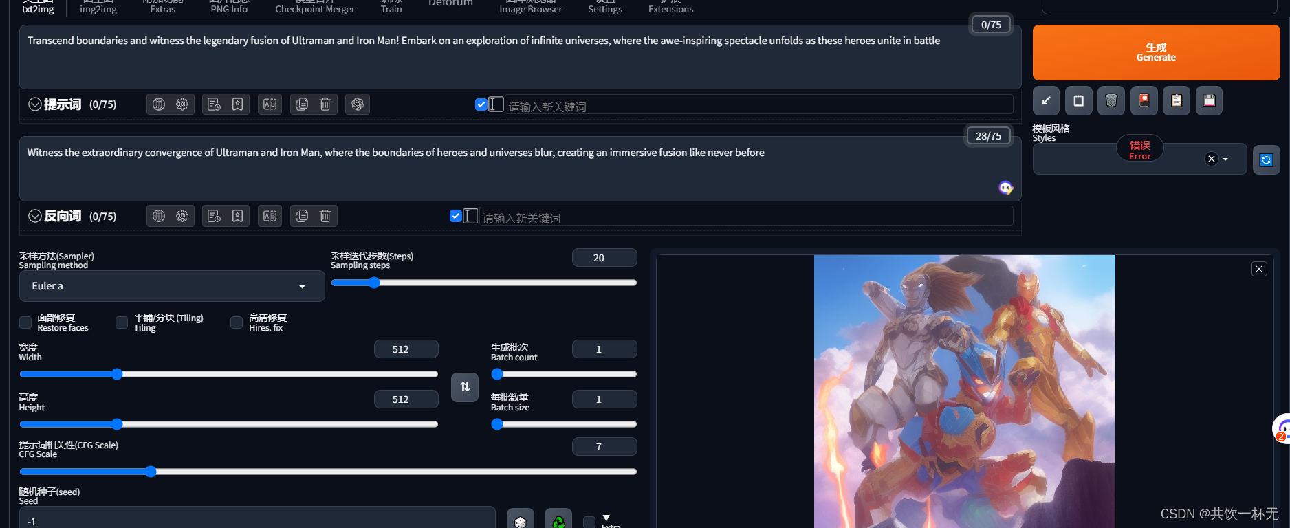Image resolution: width=1290 pixels, height=528 pixels.
Task: Delete negative prompt keywords with trash icon
Action: tap(325, 216)
